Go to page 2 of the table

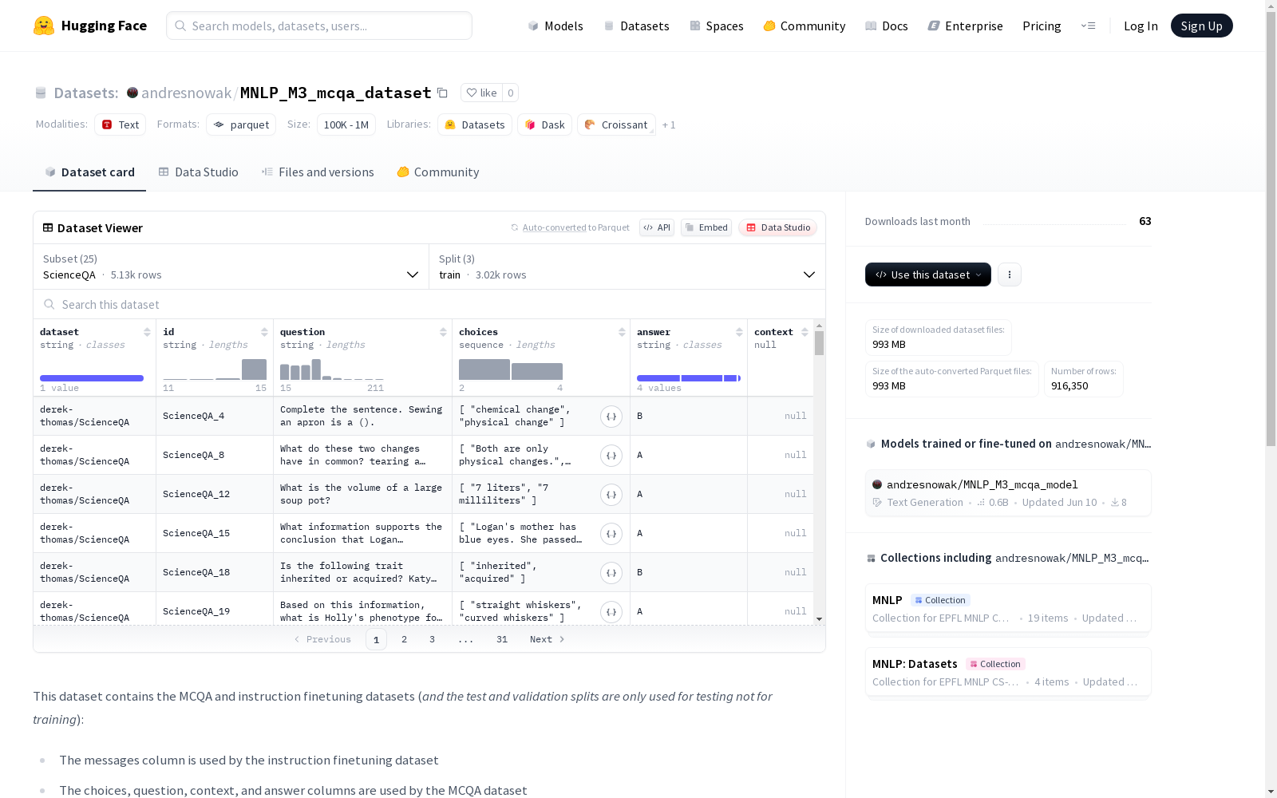click(405, 639)
